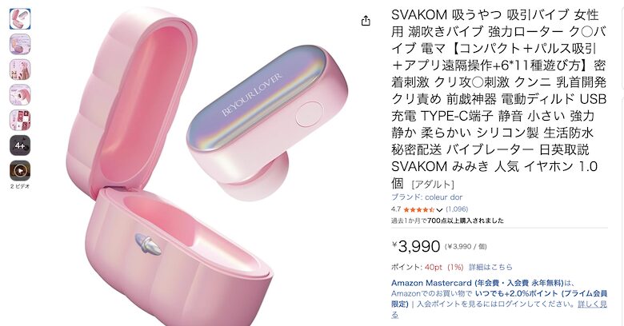The height and width of the screenshot is (326, 624).
Task: Open the '4+' more images thumbnail
Action: [x=20, y=145]
